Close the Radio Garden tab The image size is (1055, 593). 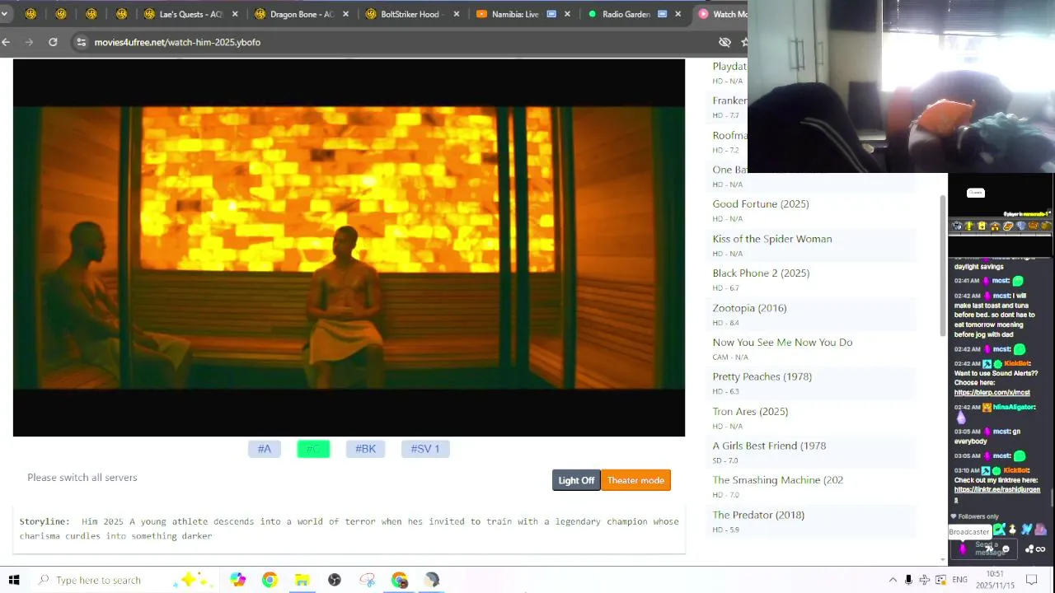tap(678, 14)
